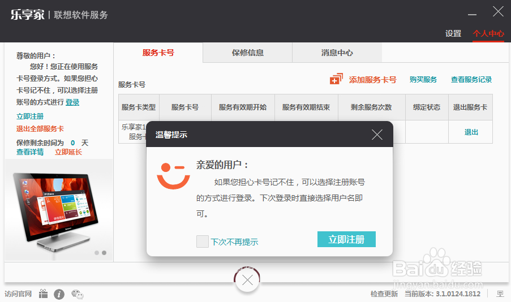Select the first carousel dot under promo image
511x302 pixels.
(97, 253)
